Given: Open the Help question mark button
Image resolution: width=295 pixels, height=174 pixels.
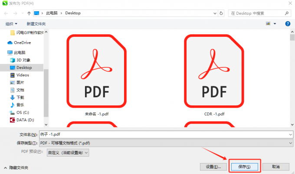Looking at the screenshot, I should [288, 24].
